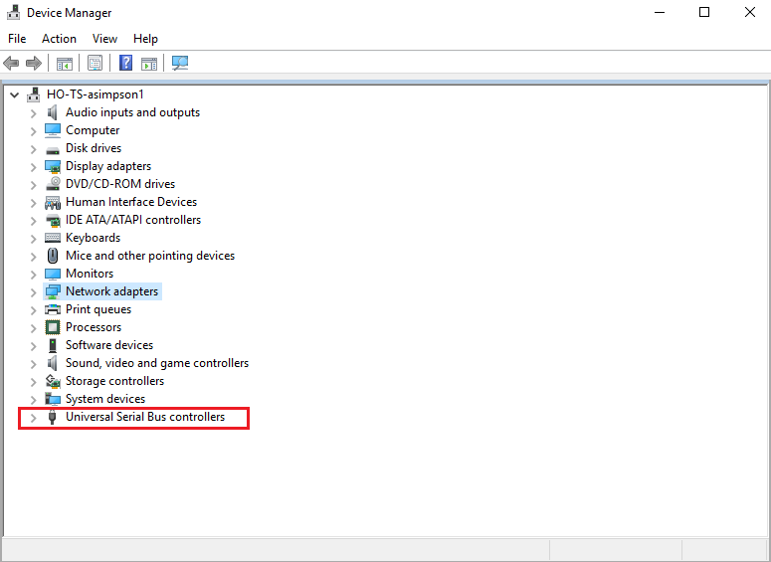
Task: Click Show/Hide Console Tree toolbar icon
Action: pos(65,63)
